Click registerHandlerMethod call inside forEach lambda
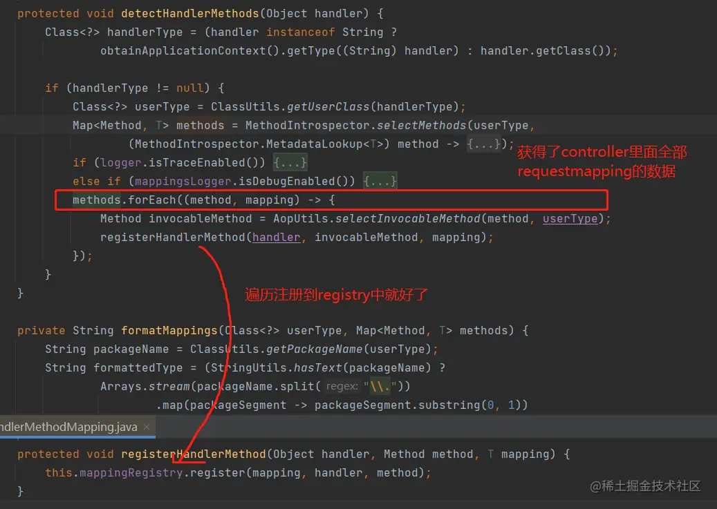The height and width of the screenshot is (509, 717). pyautogui.click(x=173, y=238)
